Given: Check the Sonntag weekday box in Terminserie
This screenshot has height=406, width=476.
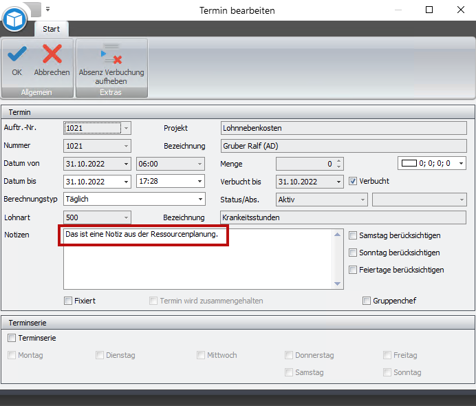Looking at the screenshot, I should pos(387,372).
